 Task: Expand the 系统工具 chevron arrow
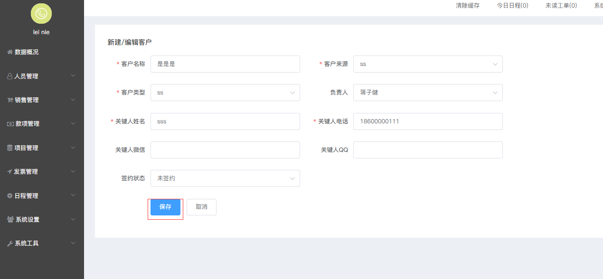73,243
